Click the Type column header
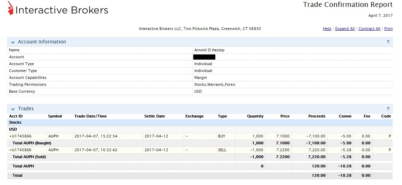The height and width of the screenshot is (185, 402). 222,116
